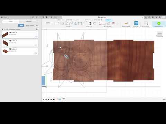Undo the last action
The image size is (166, 124).
point(55,17)
